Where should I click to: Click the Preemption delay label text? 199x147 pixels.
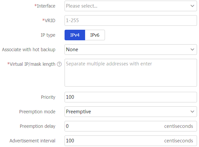tap(37, 126)
